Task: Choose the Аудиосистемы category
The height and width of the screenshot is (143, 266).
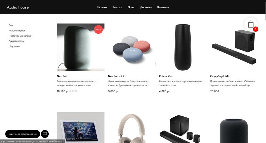Action: click(x=17, y=41)
